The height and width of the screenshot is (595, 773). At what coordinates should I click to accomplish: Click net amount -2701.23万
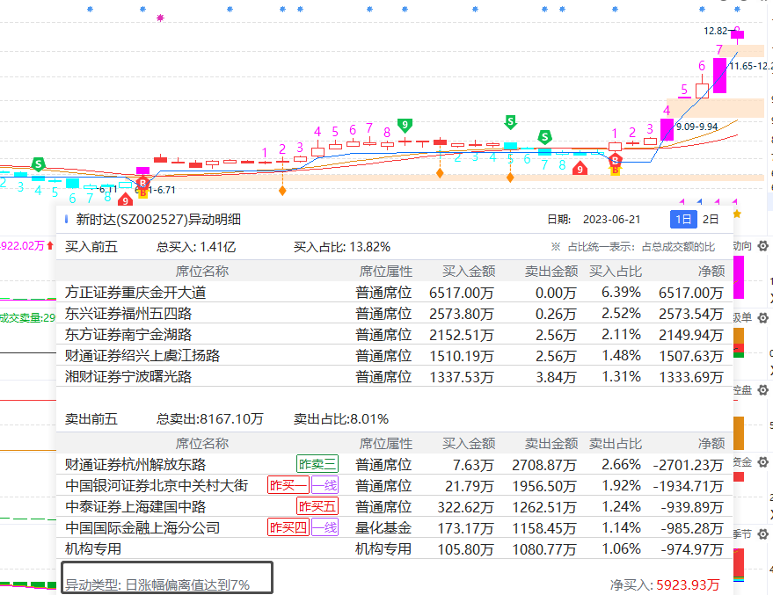point(688,465)
